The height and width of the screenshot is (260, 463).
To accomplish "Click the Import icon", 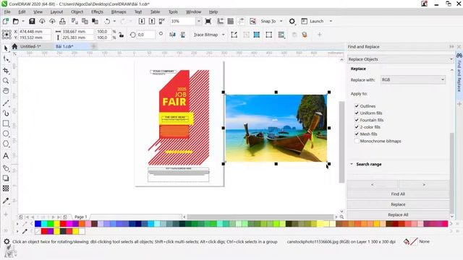I will [142, 21].
